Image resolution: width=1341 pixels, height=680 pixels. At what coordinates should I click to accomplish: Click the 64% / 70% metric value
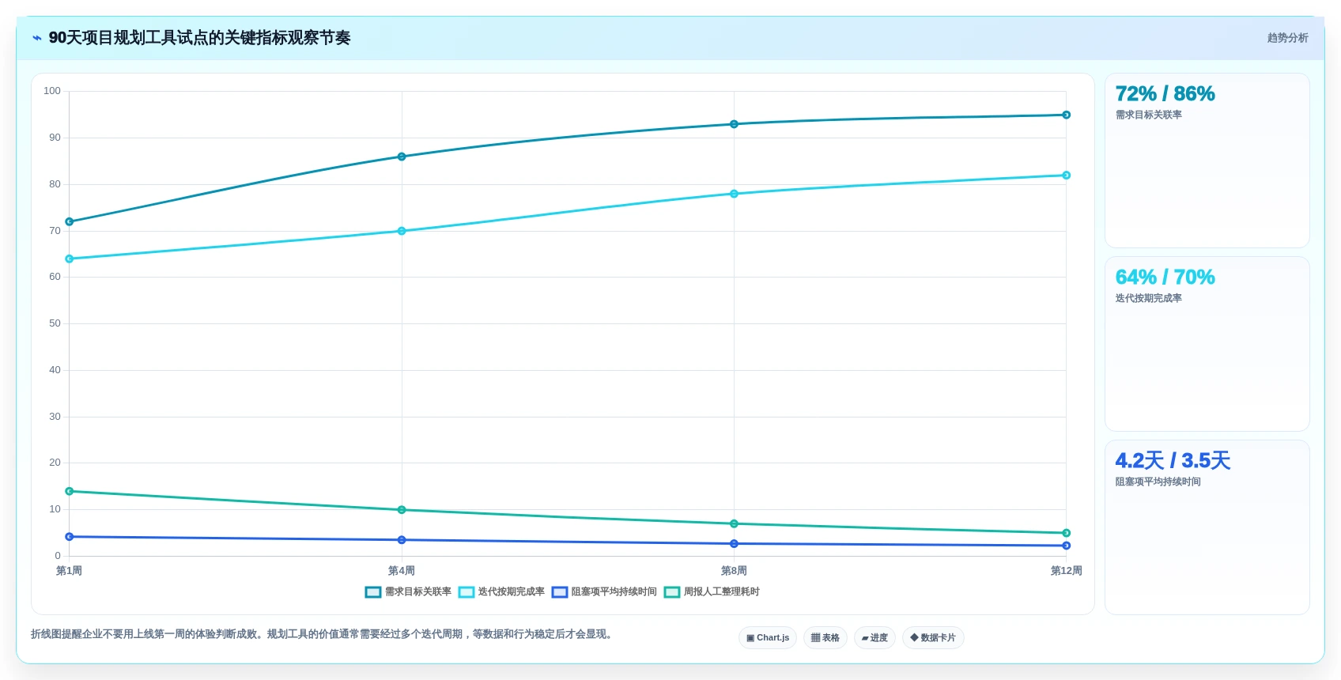pos(1165,278)
